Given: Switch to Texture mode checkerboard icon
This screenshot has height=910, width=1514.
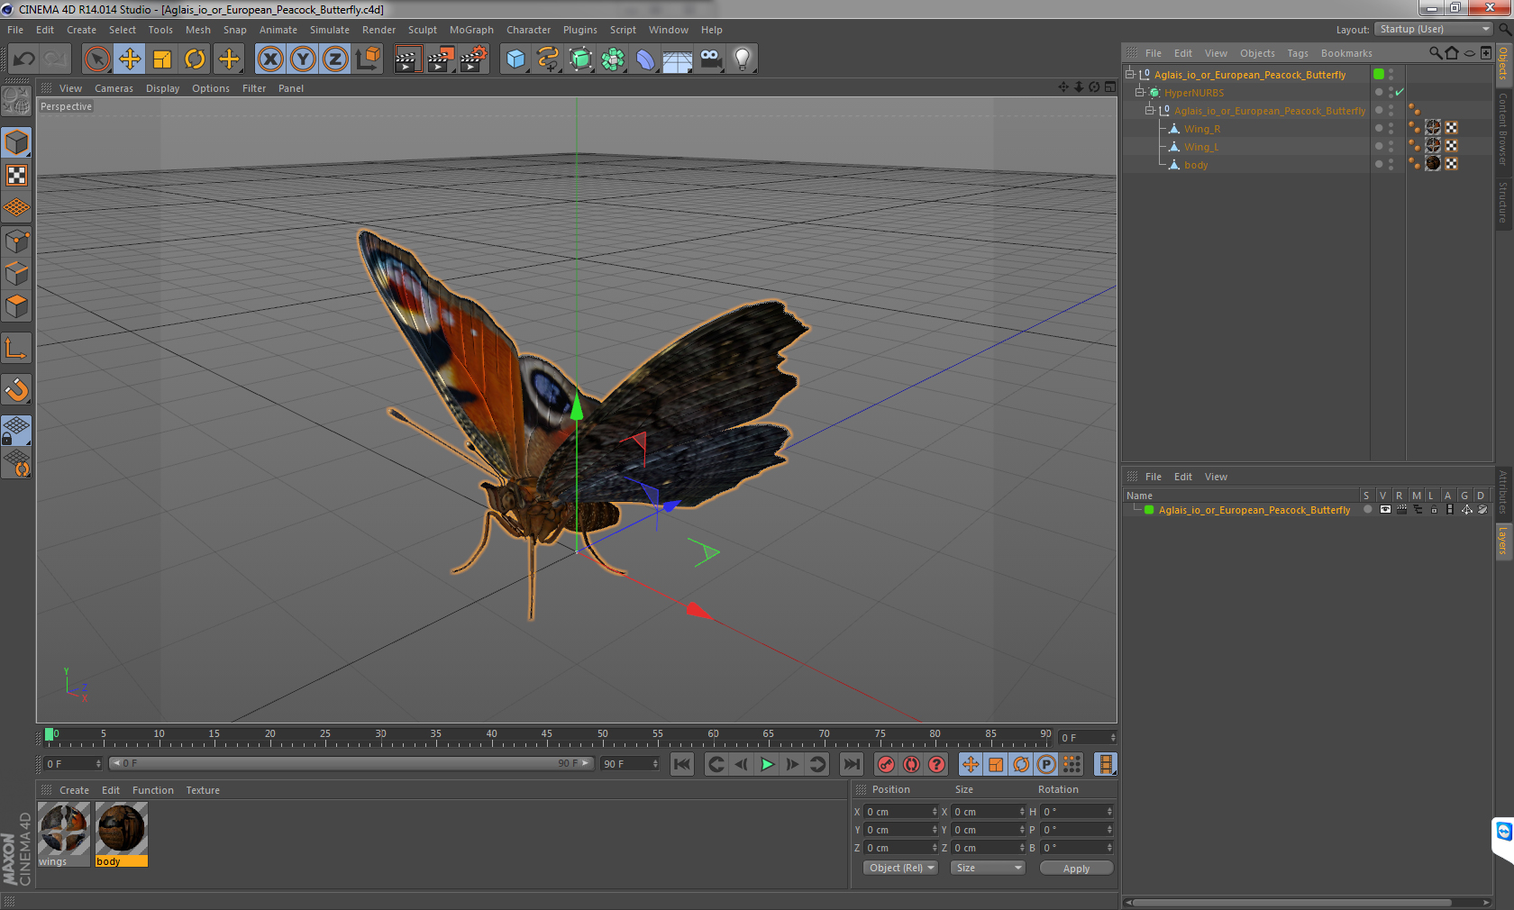Looking at the screenshot, I should 17,176.
